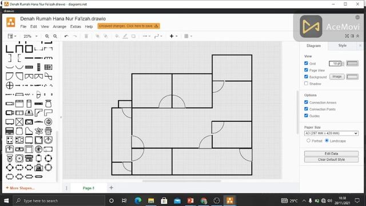Open the Extras menu
Viewport: 366px width, 206px height.
75,27
